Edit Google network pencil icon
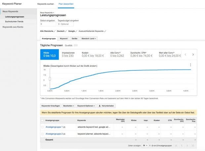 tap(76, 31)
